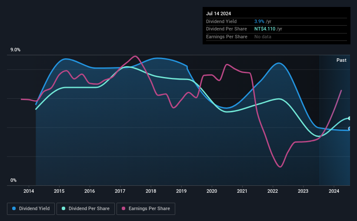Click the teal Dividend Per Share legend dot
This screenshot has width=357, height=221.
63,208
